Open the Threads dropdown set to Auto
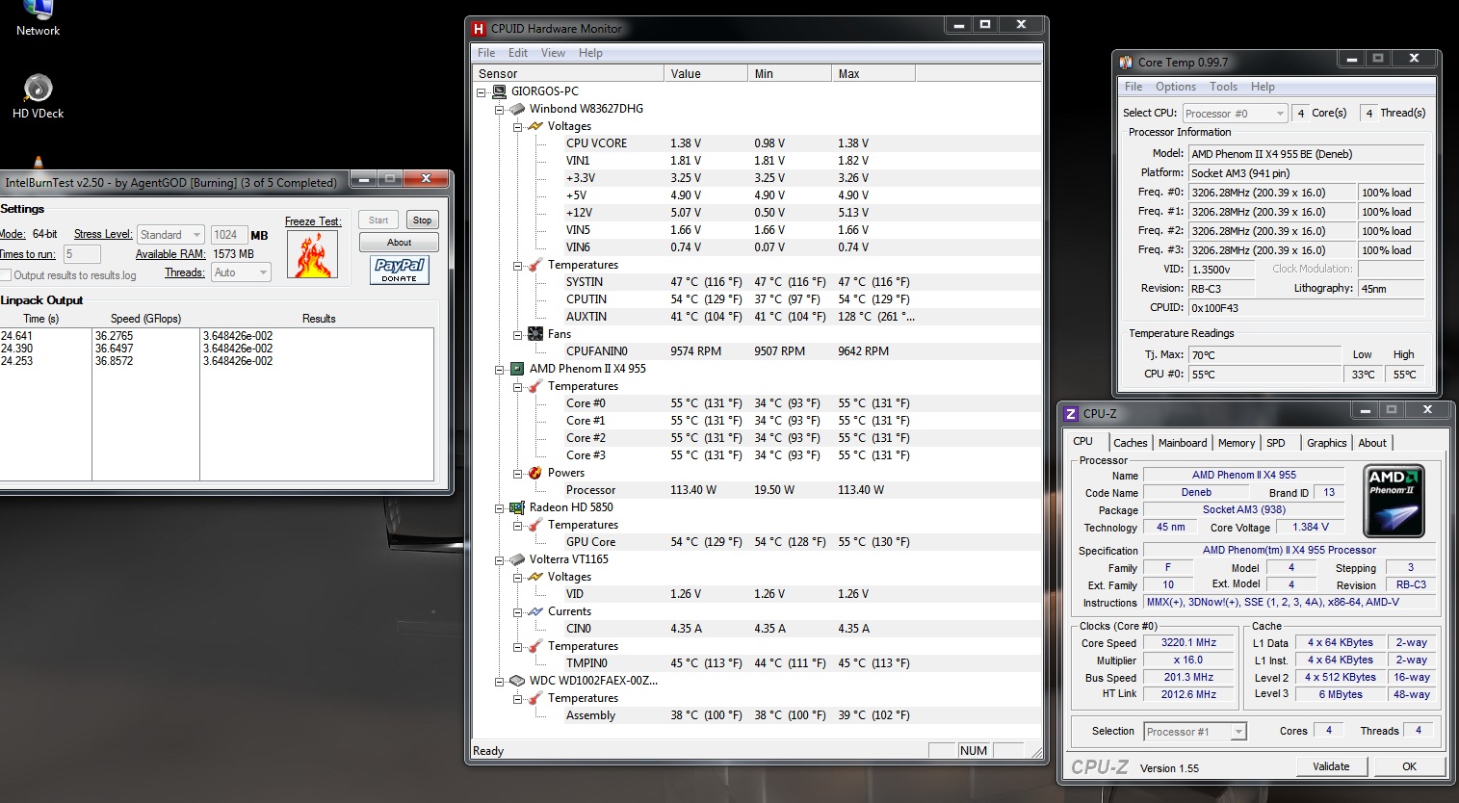The width and height of the screenshot is (1459, 803). pos(241,272)
